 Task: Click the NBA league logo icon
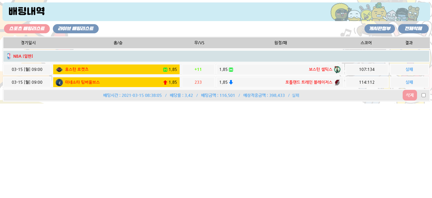coord(9,56)
